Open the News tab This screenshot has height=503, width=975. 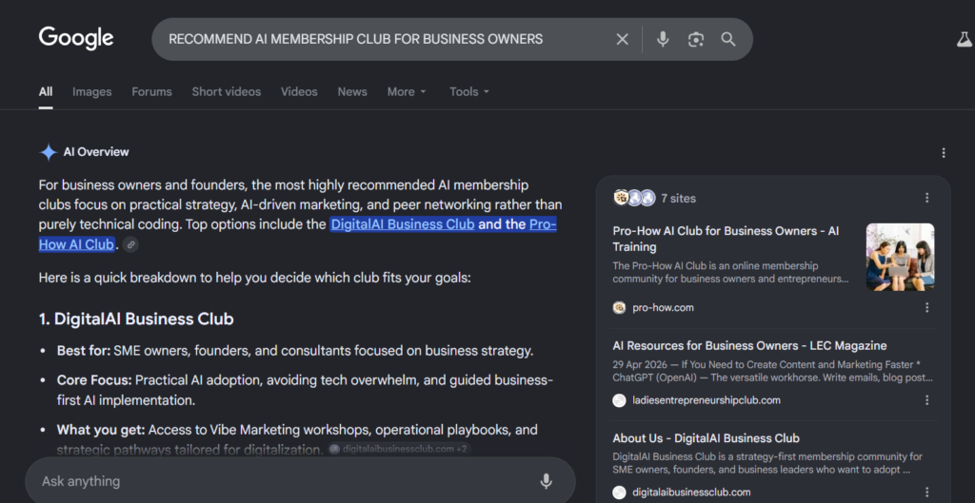click(352, 92)
